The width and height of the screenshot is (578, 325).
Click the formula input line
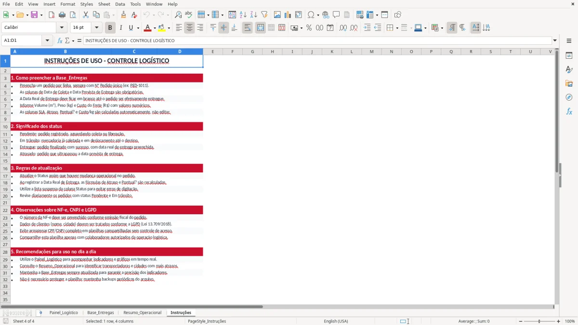pyautogui.click(x=317, y=41)
